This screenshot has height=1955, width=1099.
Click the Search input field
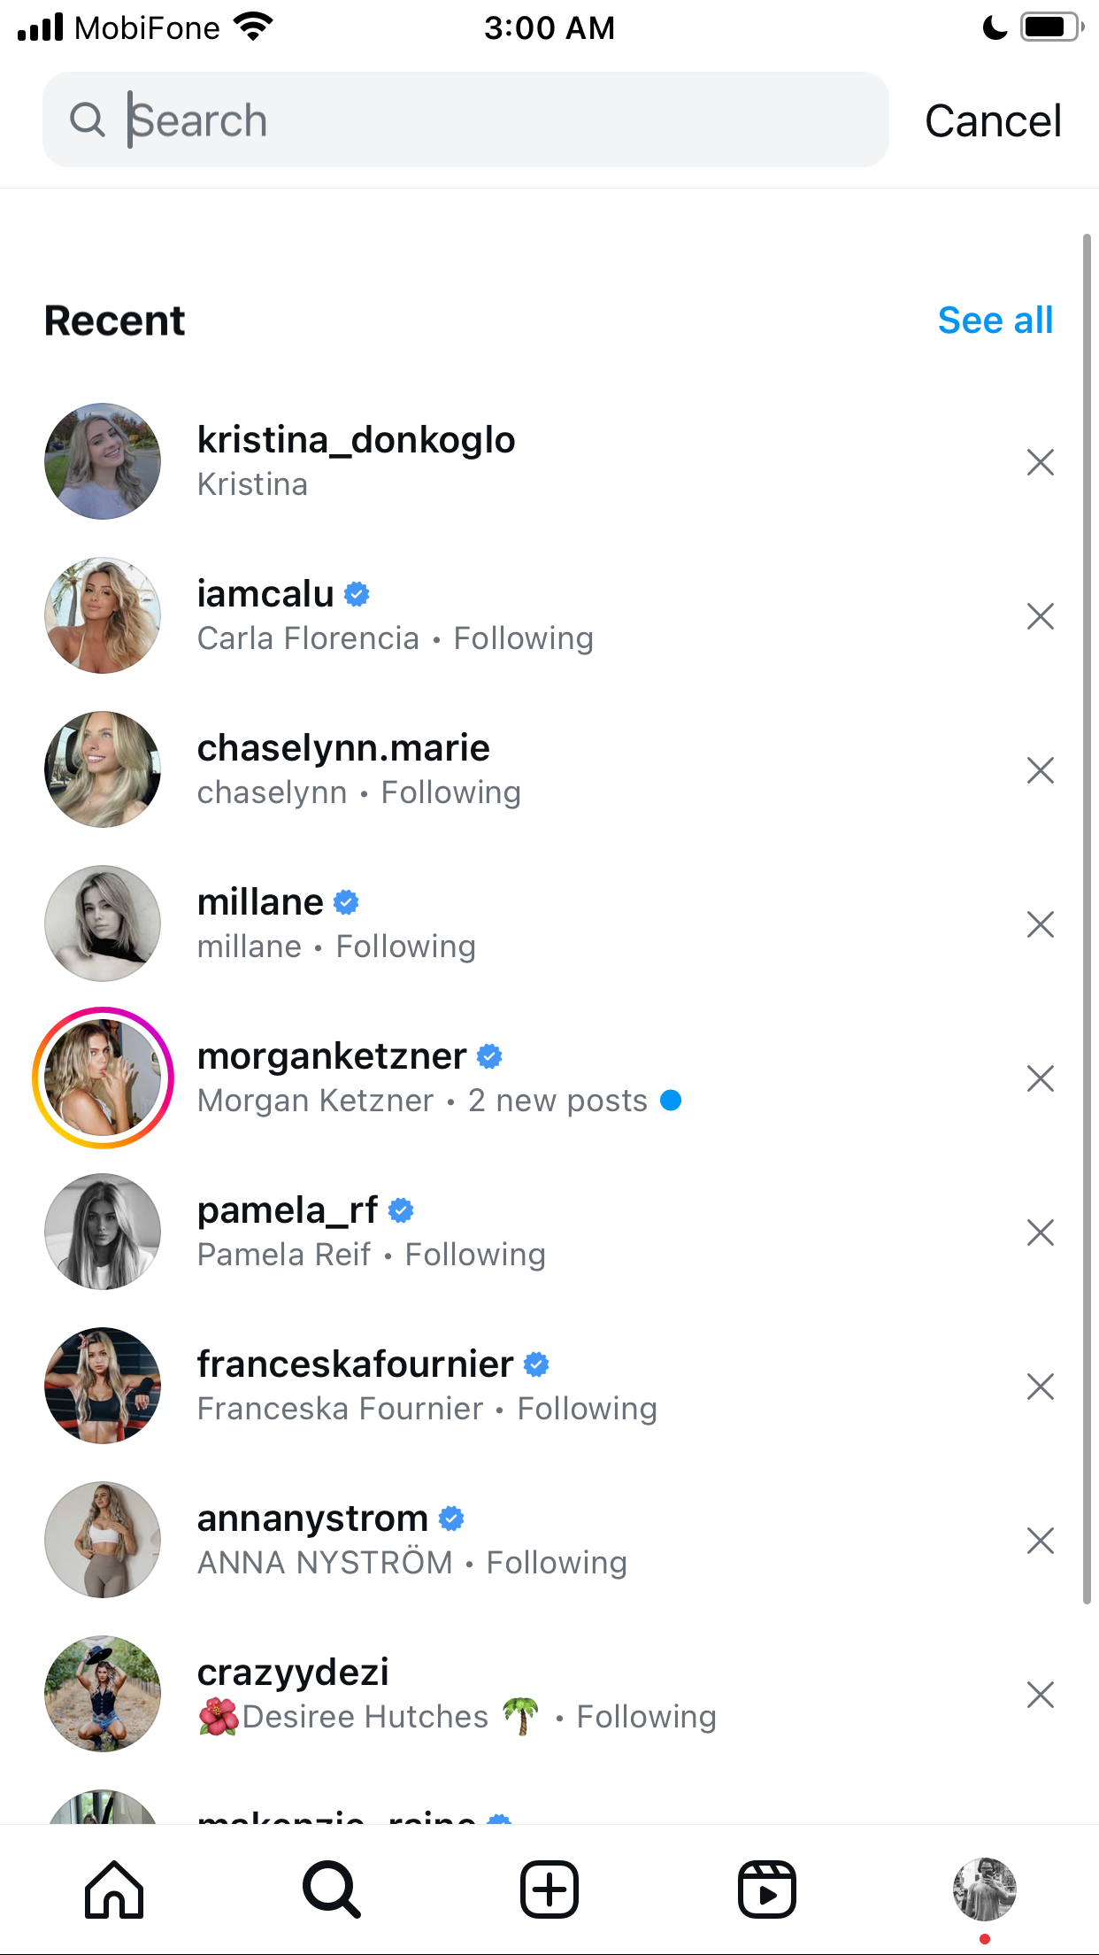point(465,120)
